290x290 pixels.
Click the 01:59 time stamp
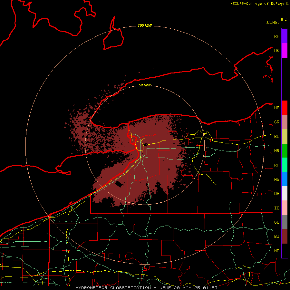pos(210,288)
